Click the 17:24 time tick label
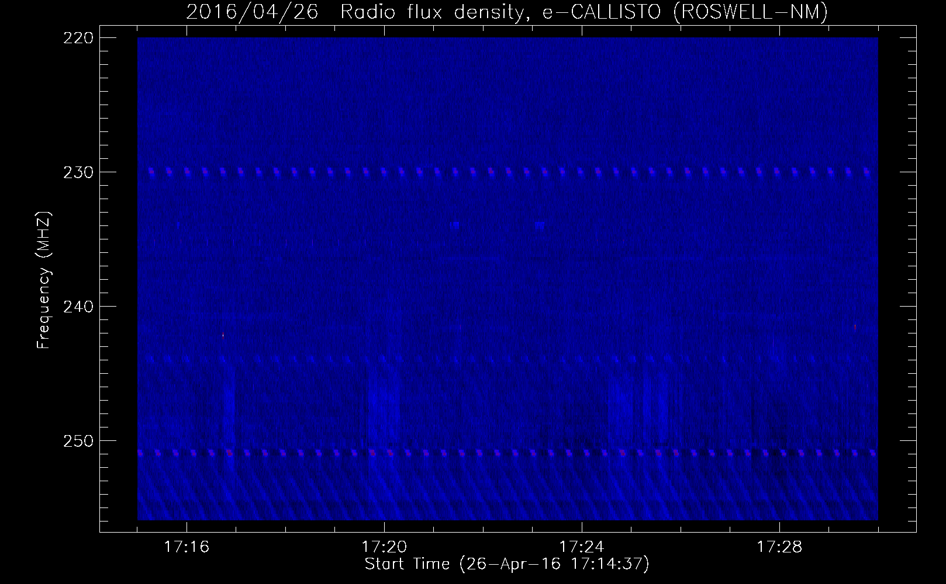Image resolution: width=946 pixels, height=584 pixels. click(582, 547)
